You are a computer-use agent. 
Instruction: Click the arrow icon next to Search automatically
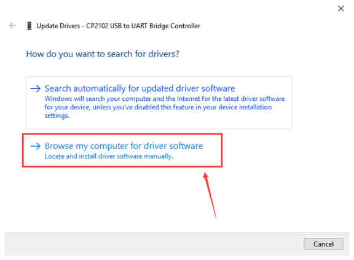[36, 89]
